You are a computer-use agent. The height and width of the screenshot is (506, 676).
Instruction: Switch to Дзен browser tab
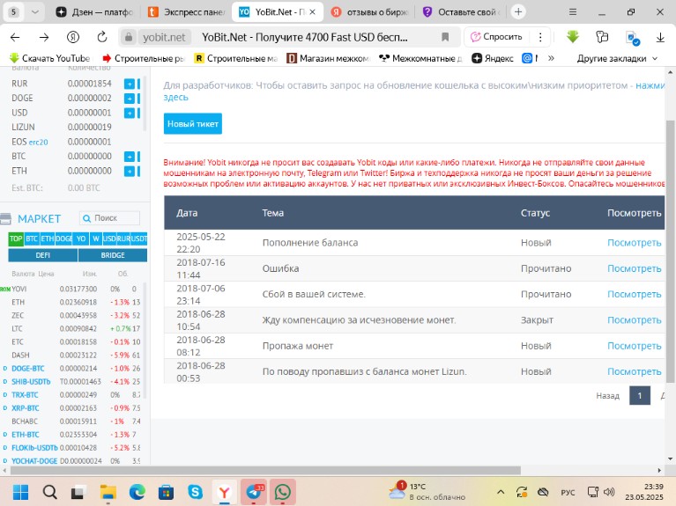(95, 12)
